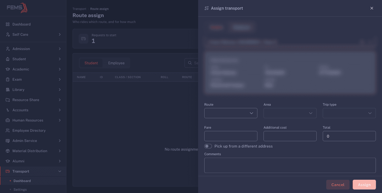Open the Employee Directory menu item

tap(33, 130)
